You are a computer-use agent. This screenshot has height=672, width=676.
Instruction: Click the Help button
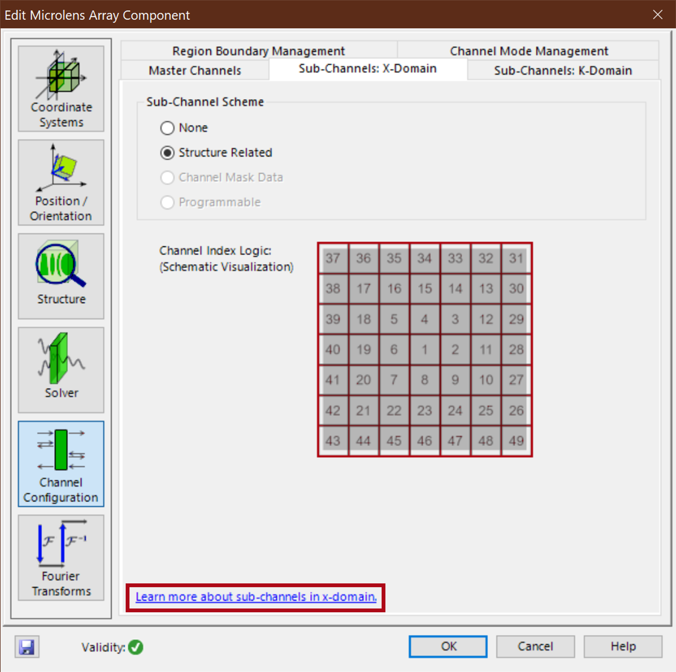pos(623,646)
